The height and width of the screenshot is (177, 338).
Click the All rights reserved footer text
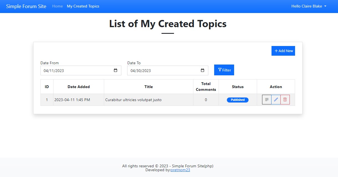point(168,166)
